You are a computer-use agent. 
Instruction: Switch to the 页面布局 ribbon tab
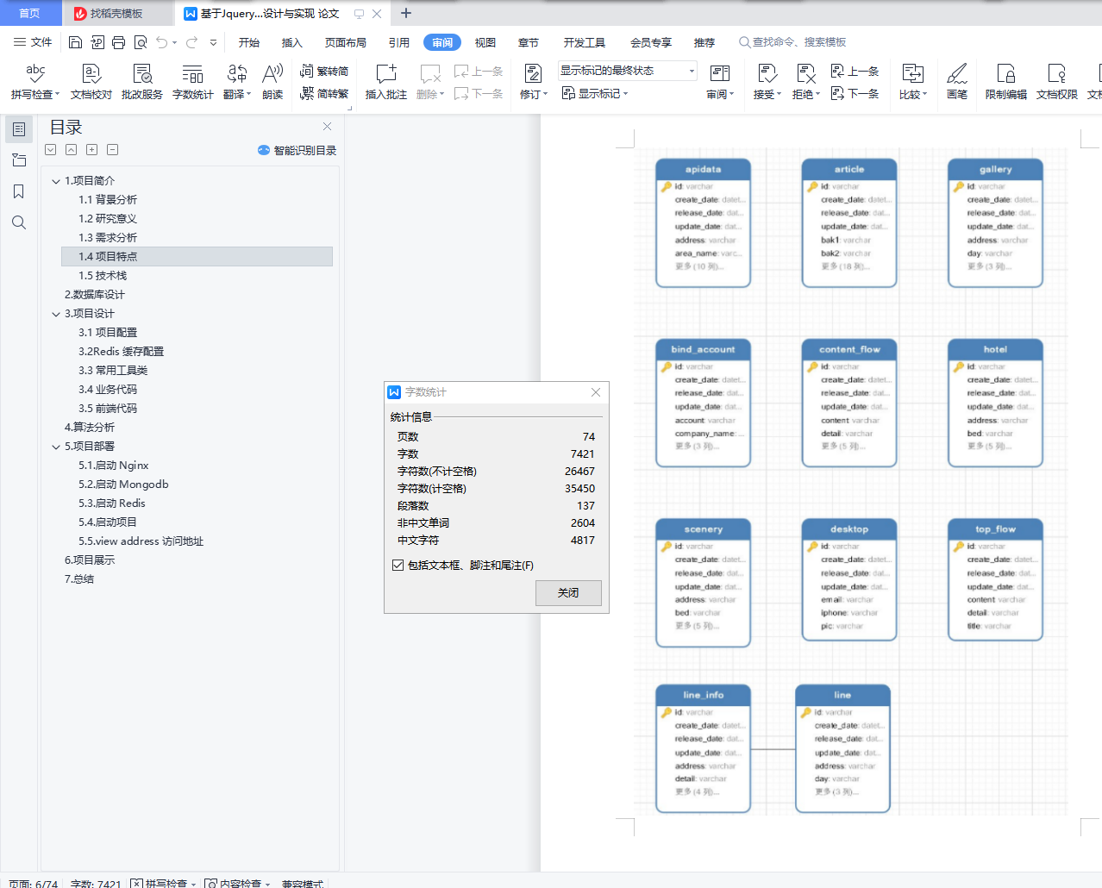pos(346,42)
